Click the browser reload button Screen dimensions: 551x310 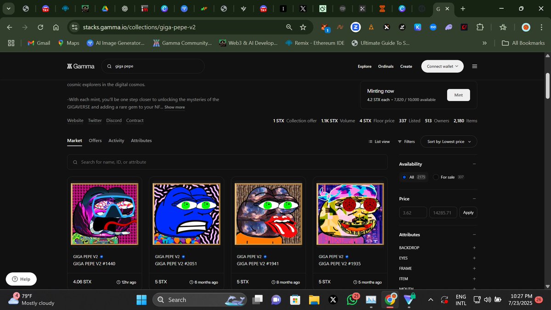pos(40,28)
